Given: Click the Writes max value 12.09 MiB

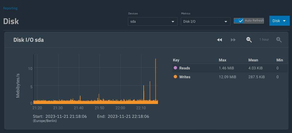Looking at the screenshot, I should (x=227, y=77).
